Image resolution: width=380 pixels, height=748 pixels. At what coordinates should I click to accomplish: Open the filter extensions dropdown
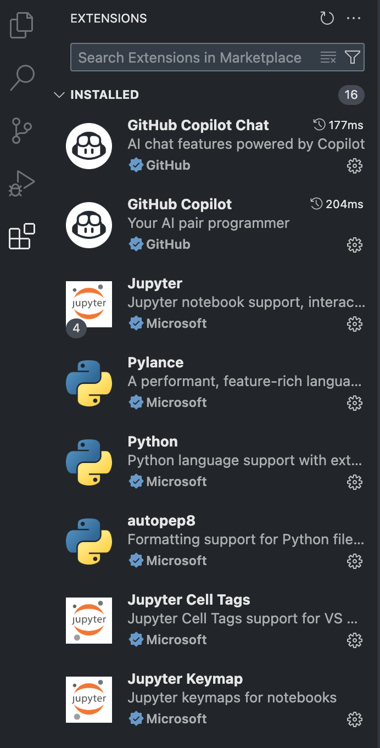coord(352,58)
